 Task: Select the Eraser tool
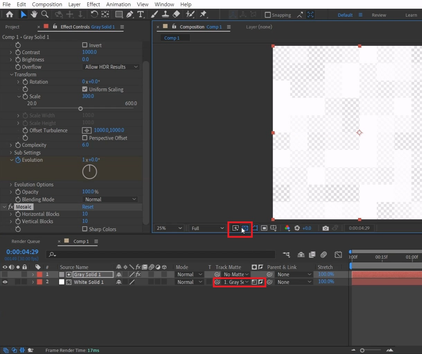click(x=176, y=14)
